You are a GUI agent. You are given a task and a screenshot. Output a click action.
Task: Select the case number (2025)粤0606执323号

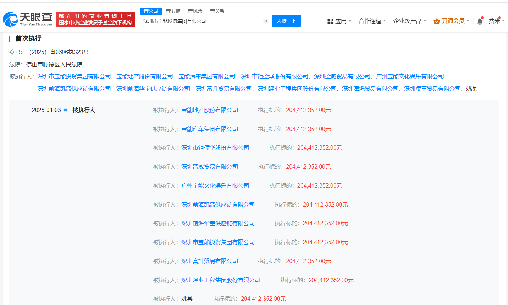point(58,52)
